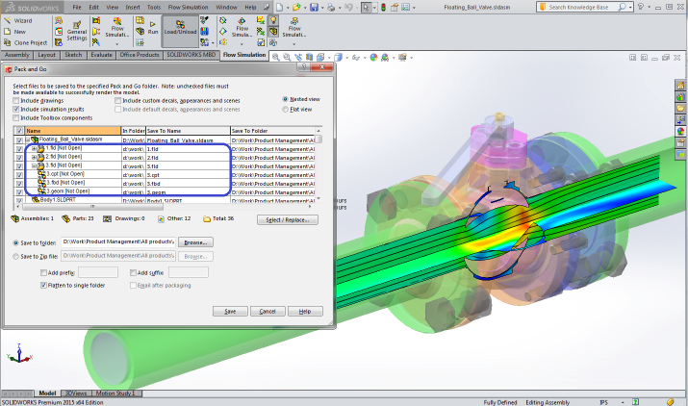
Task: Collapse the 3.fld folder node
Action: point(34,166)
